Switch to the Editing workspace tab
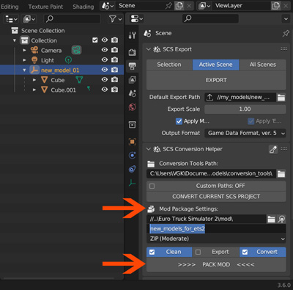The height and width of the screenshot is (290, 293). point(10,7)
